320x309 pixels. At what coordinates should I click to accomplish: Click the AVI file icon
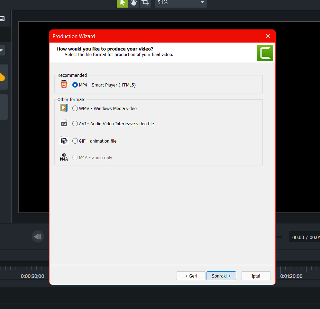pyautogui.click(x=64, y=123)
